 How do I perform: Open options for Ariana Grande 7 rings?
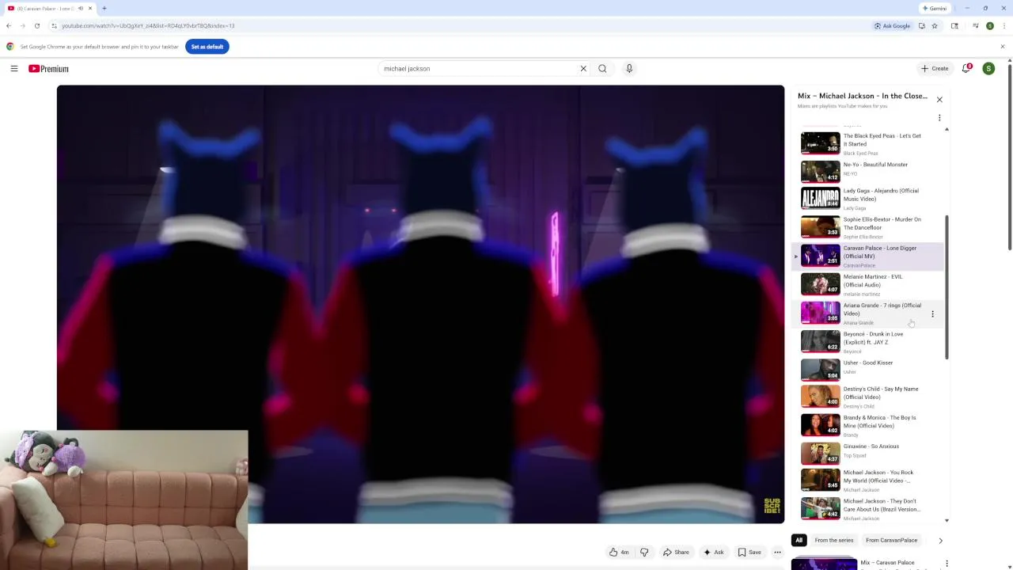932,314
